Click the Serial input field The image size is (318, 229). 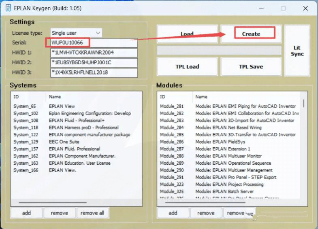click(x=94, y=43)
